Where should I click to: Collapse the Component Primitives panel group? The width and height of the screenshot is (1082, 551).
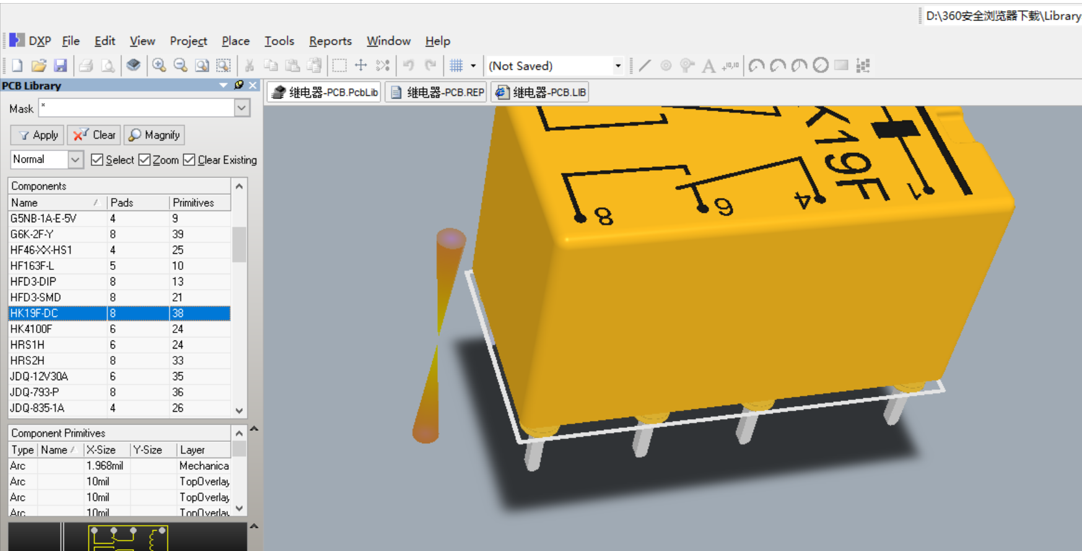coord(254,428)
